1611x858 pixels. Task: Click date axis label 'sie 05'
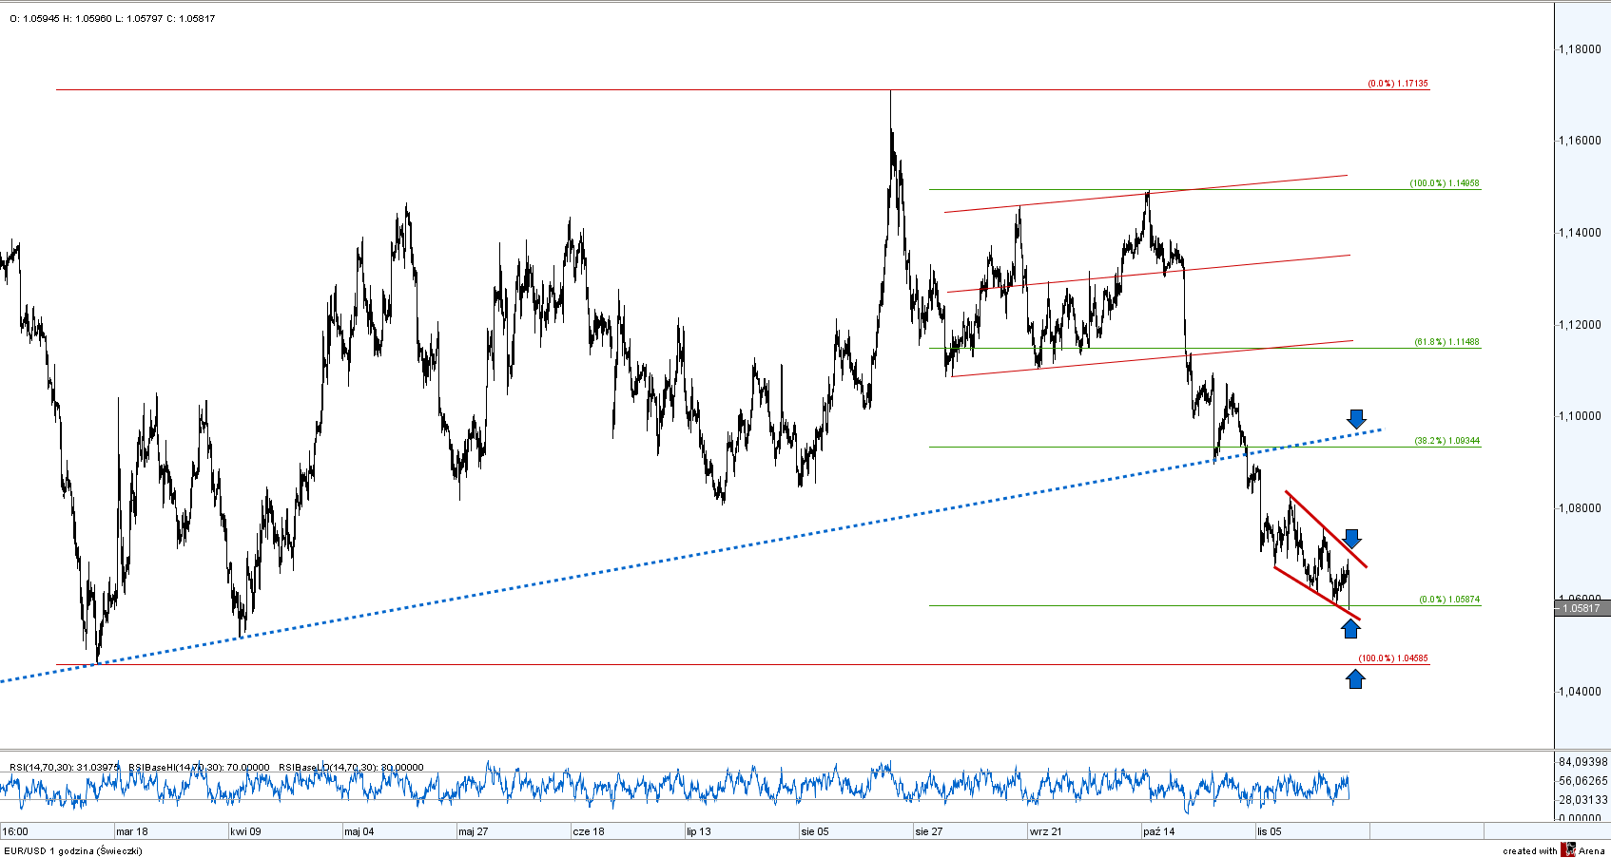coord(815,831)
